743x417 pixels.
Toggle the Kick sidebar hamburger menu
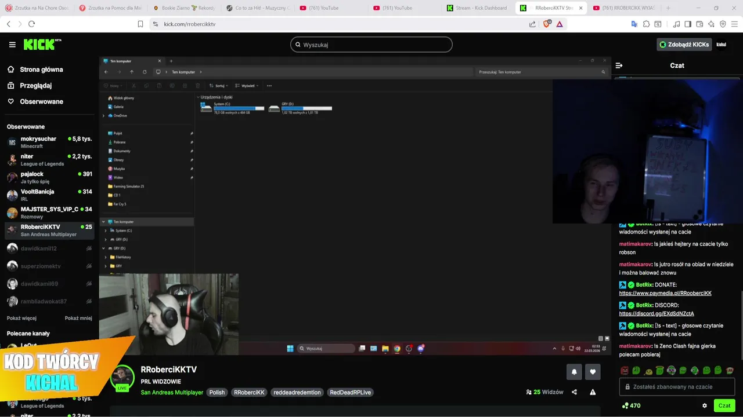pyautogui.click(x=12, y=45)
